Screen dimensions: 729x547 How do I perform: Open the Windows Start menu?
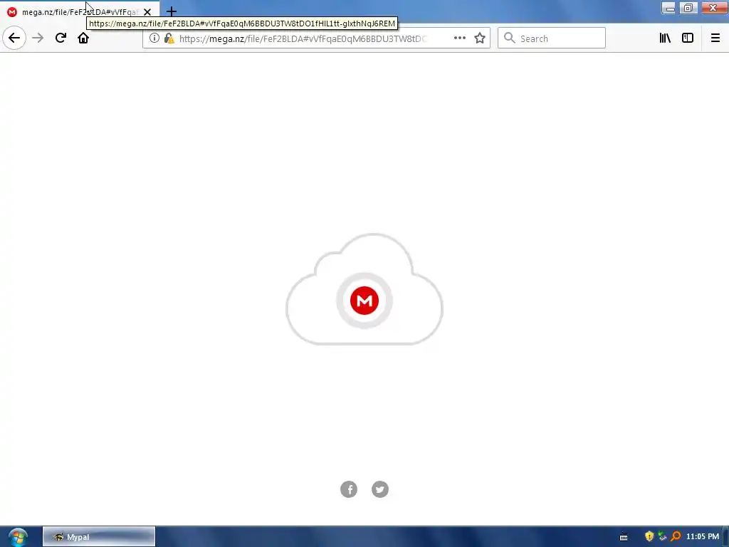point(18,537)
